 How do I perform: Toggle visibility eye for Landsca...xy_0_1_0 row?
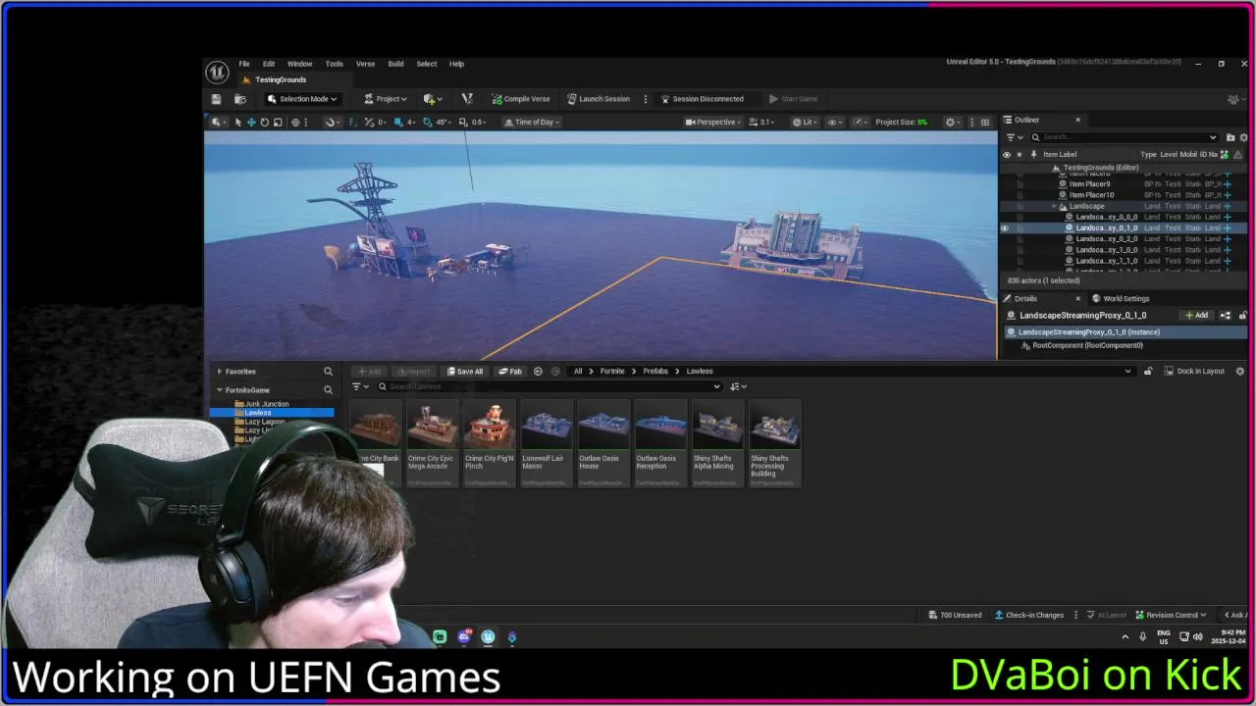coord(1005,228)
